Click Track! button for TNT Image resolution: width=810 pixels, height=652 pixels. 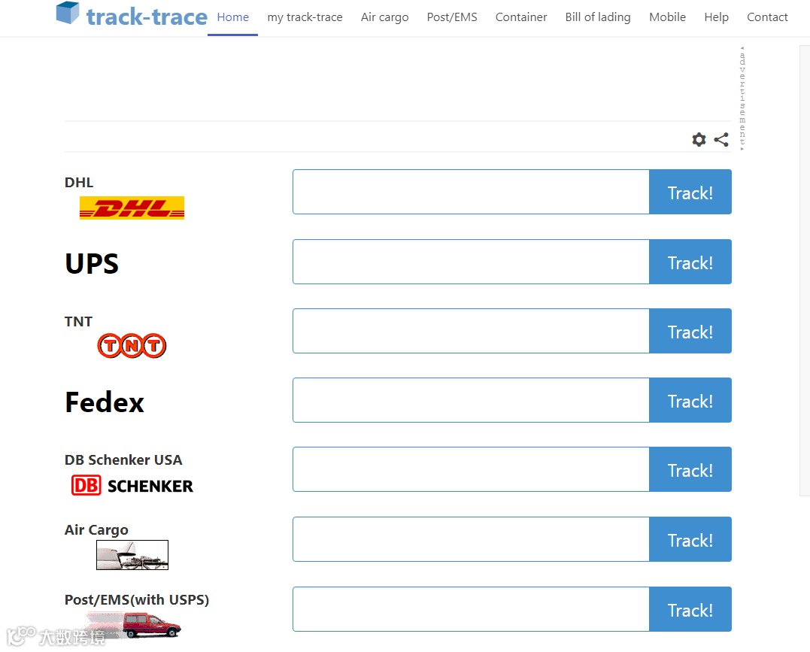point(690,331)
